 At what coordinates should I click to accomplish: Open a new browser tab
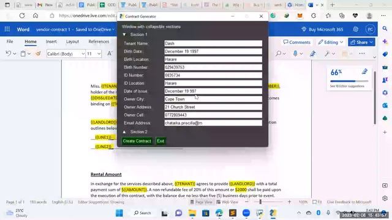[x=332, y=5]
